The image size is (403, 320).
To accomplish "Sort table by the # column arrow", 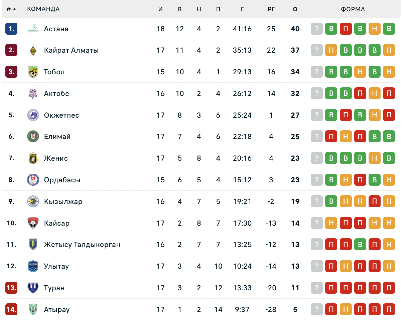I will coord(15,9).
